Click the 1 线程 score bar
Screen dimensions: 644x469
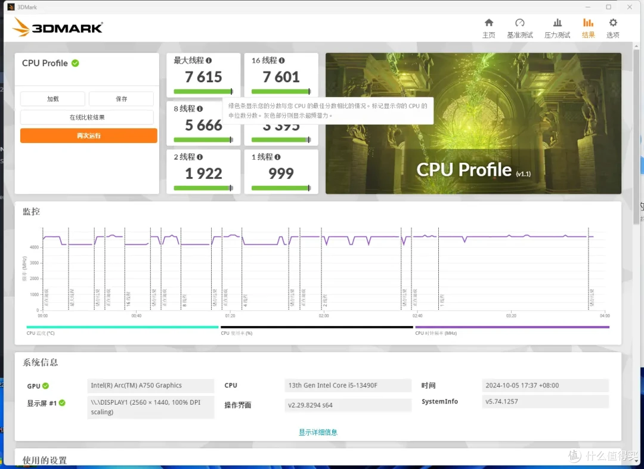[x=281, y=188]
